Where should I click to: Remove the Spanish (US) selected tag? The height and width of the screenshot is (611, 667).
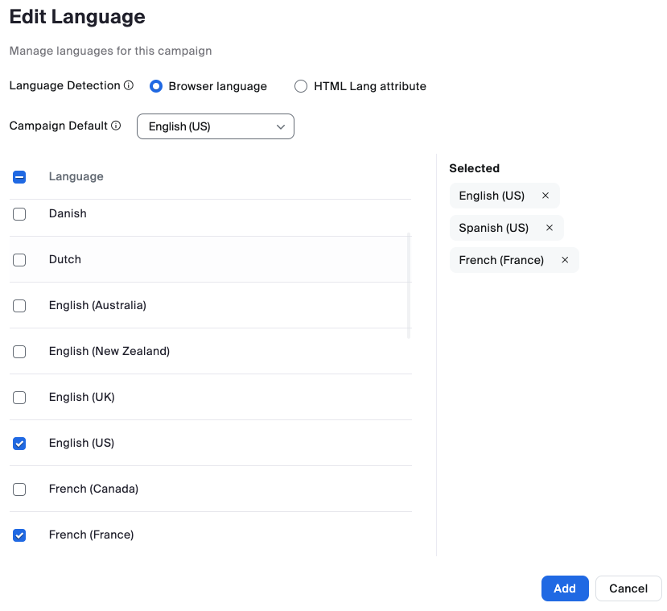(550, 228)
